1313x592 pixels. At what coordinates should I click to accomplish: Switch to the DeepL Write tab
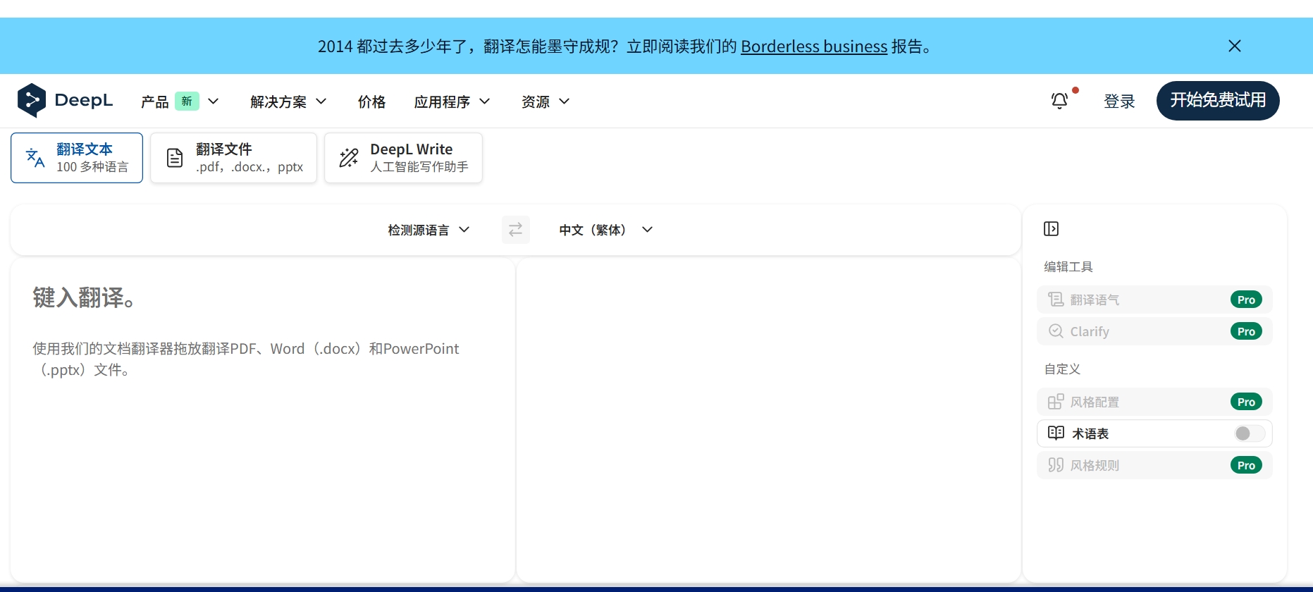pos(403,158)
